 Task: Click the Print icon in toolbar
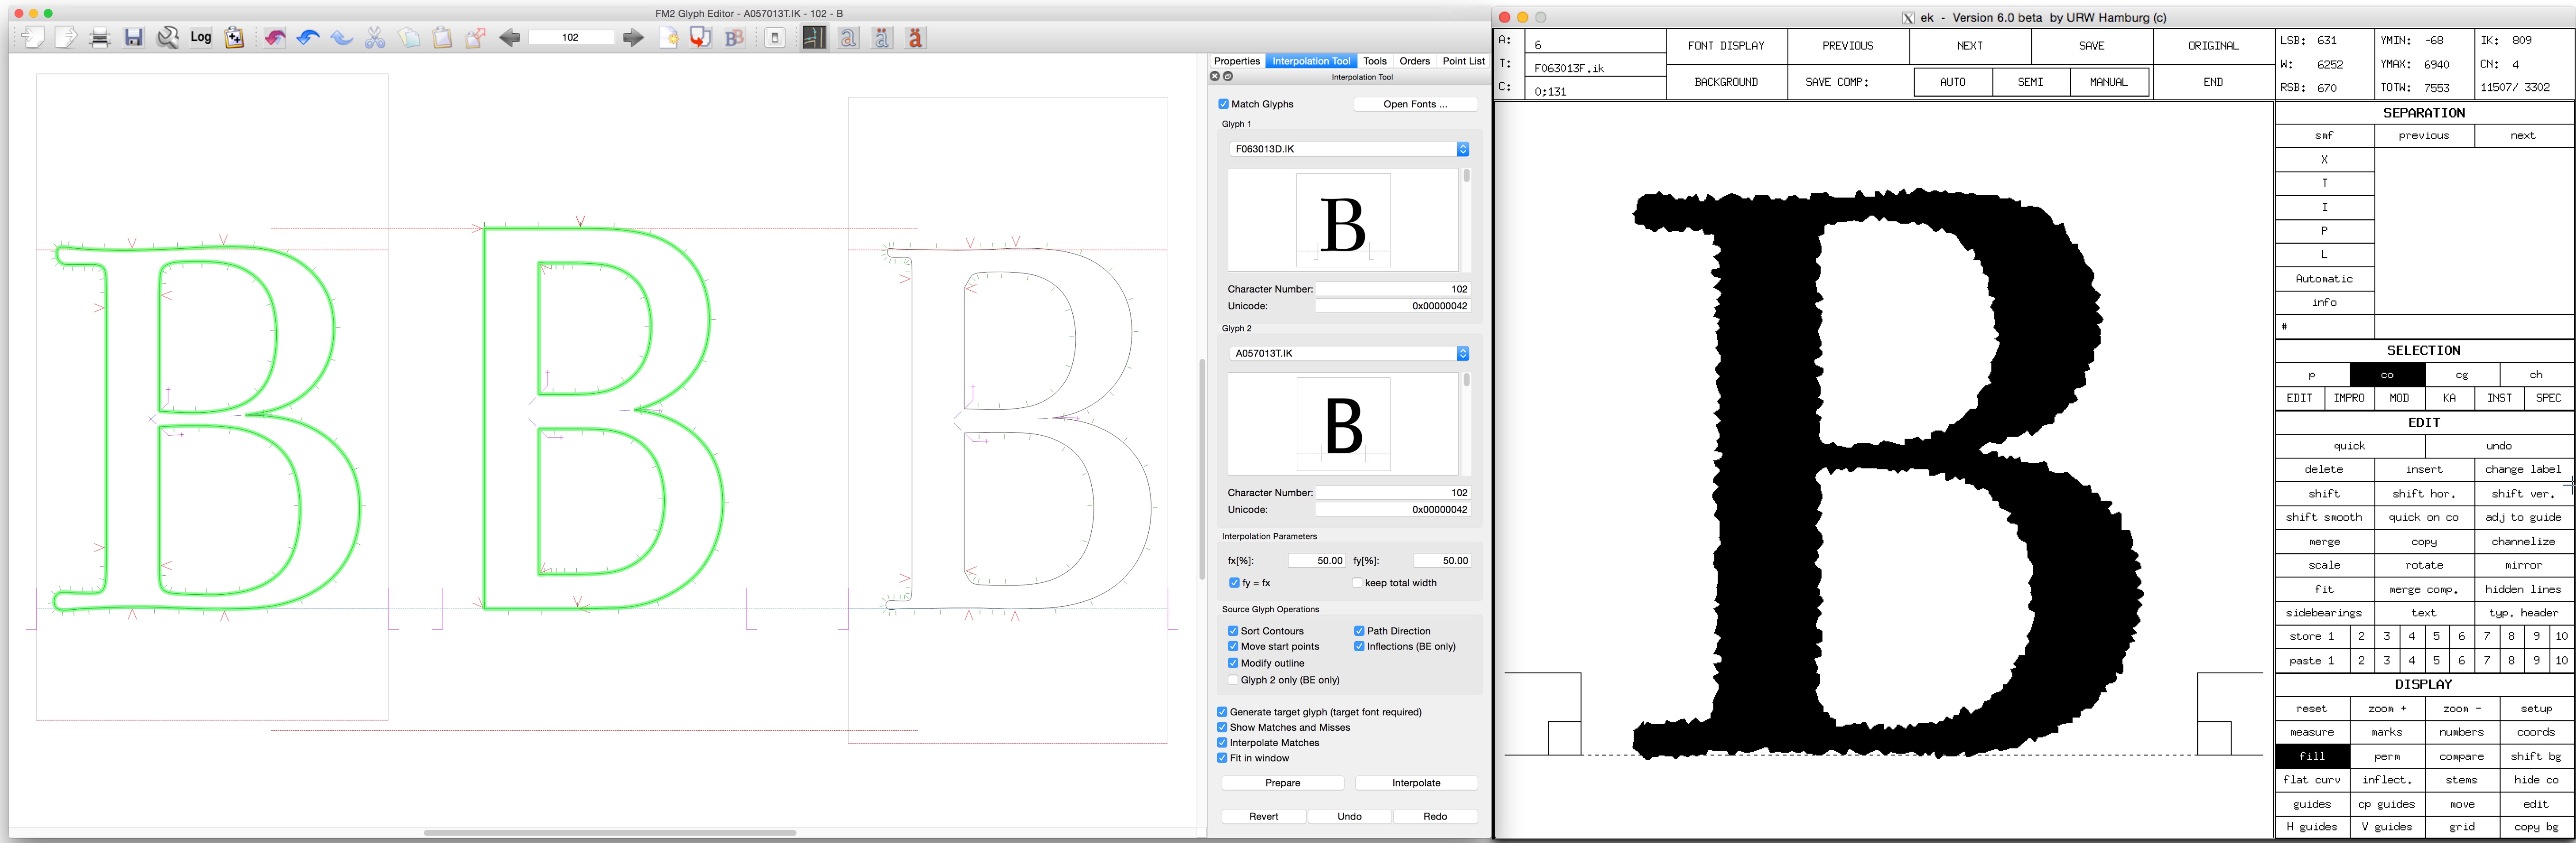pos(99,38)
